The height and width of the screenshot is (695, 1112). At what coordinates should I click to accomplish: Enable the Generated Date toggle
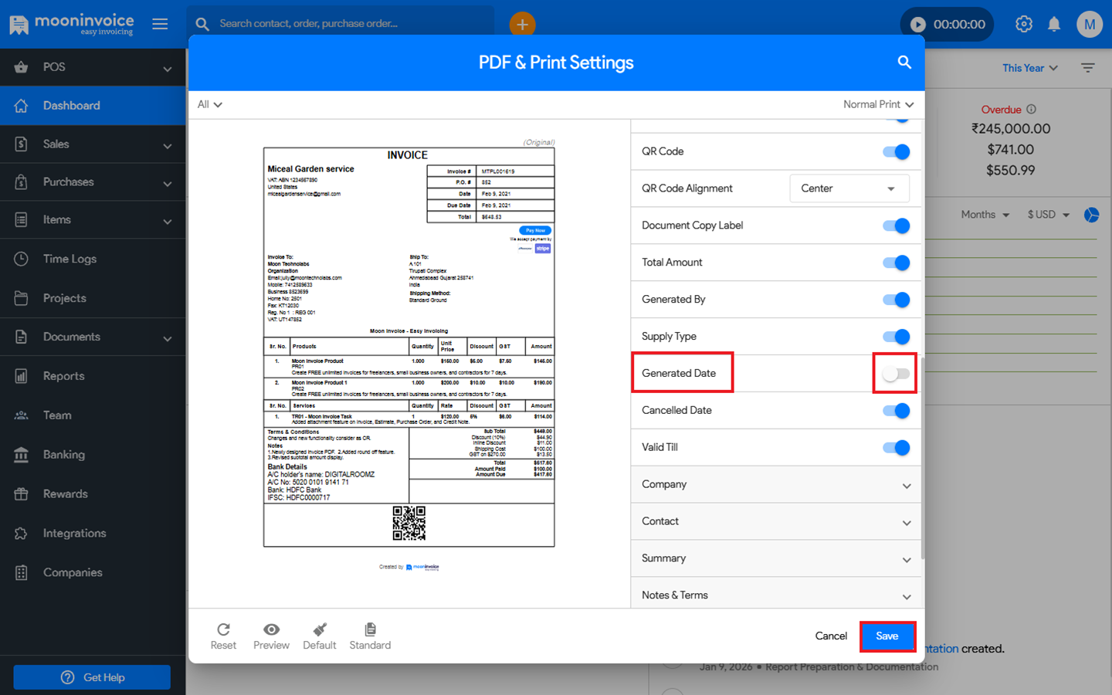pos(896,374)
